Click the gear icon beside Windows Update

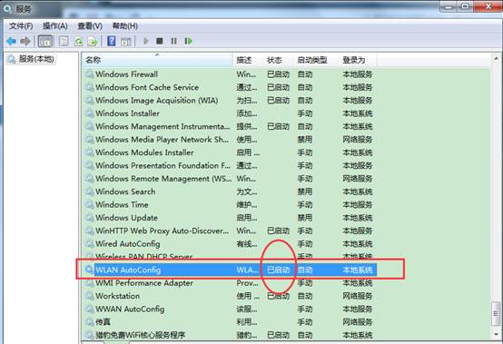coord(90,218)
